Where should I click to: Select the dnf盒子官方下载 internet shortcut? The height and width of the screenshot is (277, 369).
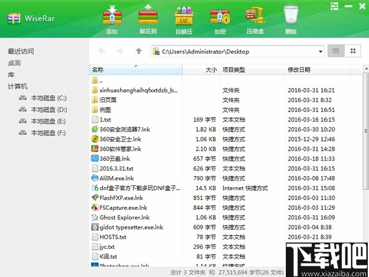click(x=136, y=188)
